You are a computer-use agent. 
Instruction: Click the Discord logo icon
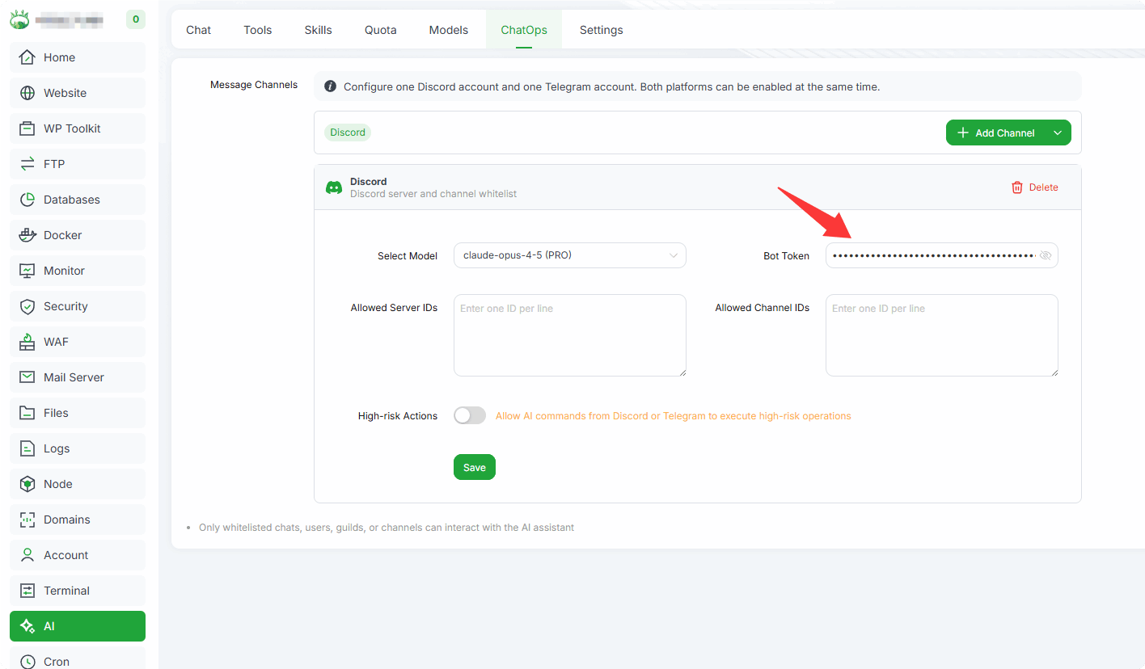click(x=333, y=187)
